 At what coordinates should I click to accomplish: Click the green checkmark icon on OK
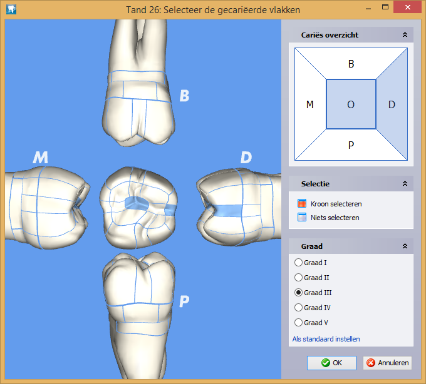click(325, 363)
